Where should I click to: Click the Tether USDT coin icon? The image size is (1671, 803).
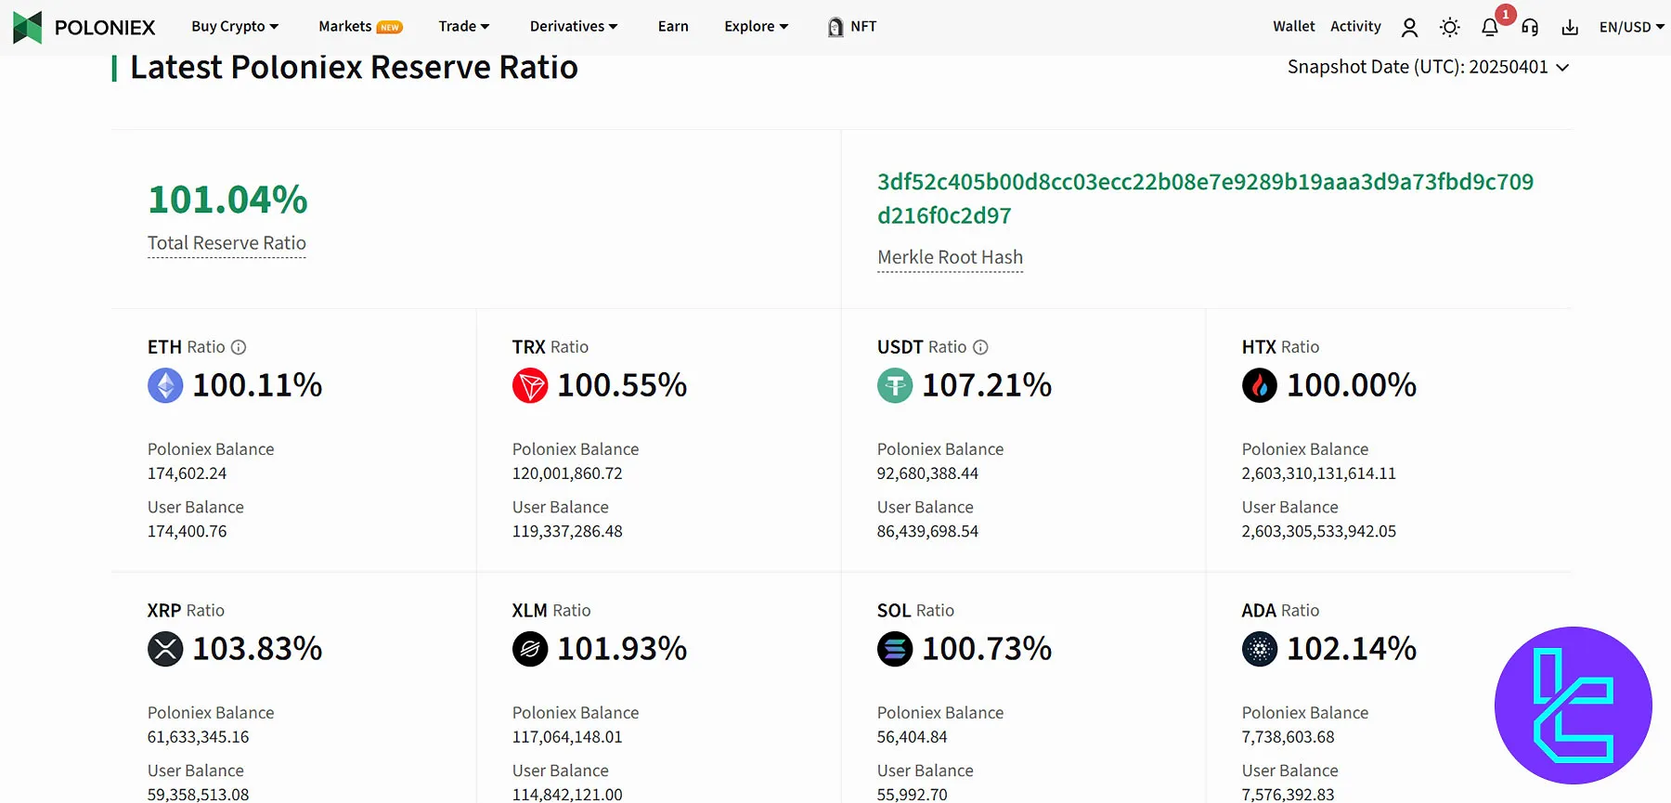(x=895, y=385)
